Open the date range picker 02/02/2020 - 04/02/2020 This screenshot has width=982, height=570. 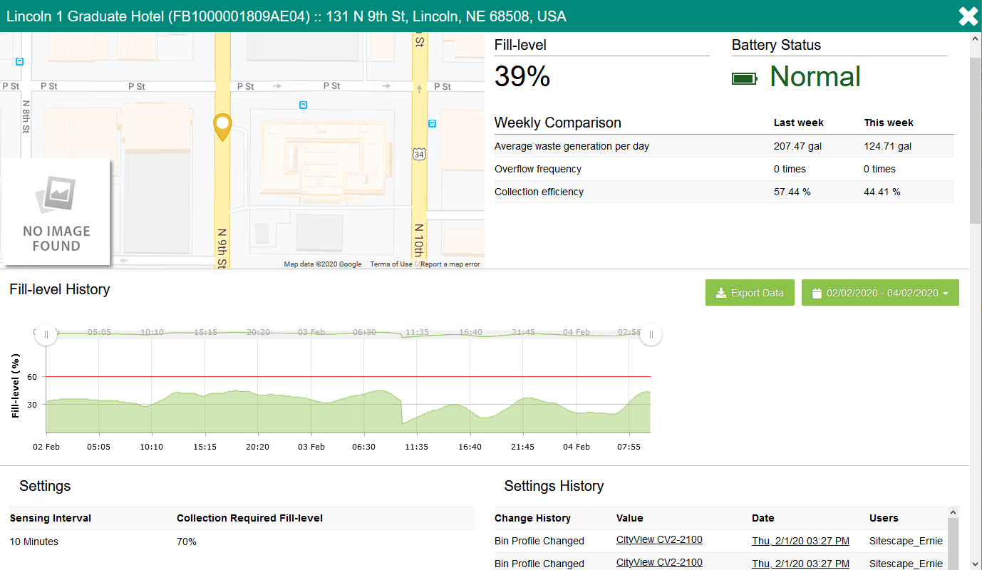[880, 293]
